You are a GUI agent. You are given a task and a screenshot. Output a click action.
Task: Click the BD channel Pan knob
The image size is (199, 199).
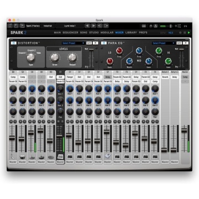coord(13,112)
